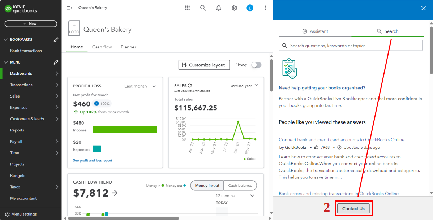Open the Assistant tab
The image size is (433, 220).
[x=315, y=31]
